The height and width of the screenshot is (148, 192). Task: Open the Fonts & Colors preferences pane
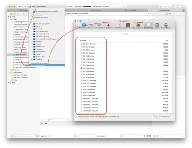pyautogui.click(x=108, y=26)
